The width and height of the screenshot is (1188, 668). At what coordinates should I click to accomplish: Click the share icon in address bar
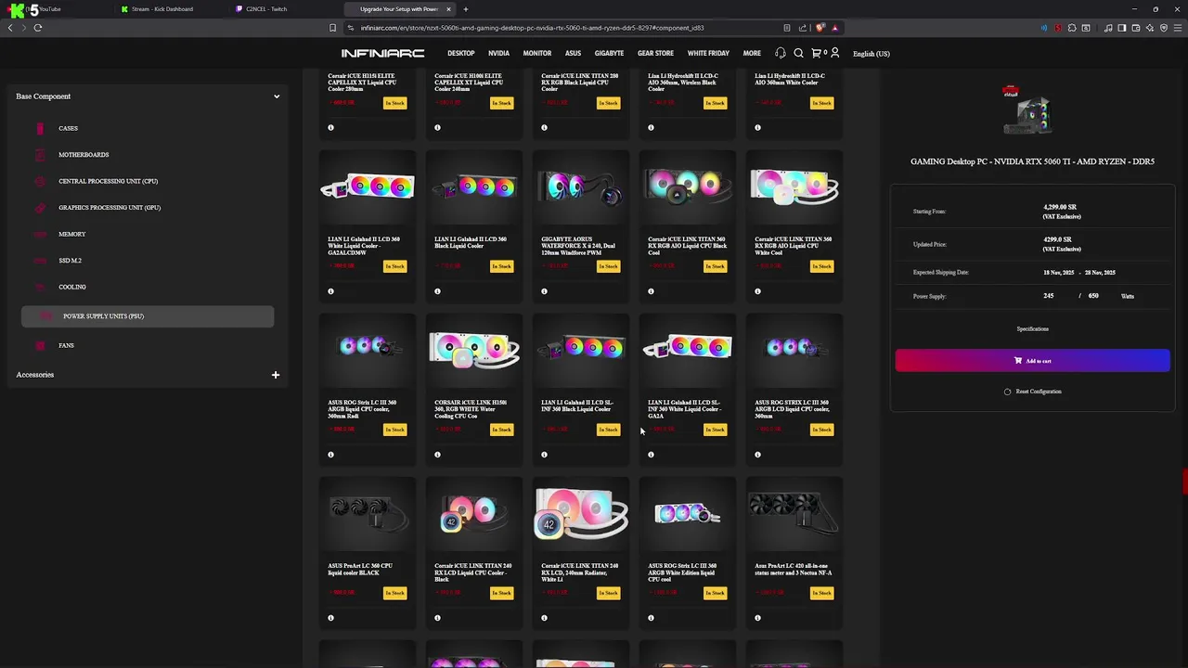click(x=804, y=28)
